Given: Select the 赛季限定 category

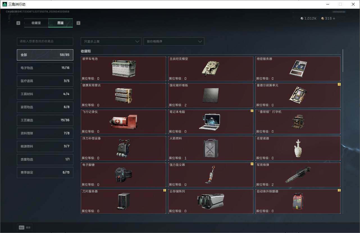Looking at the screenshot, I should click(45, 172).
